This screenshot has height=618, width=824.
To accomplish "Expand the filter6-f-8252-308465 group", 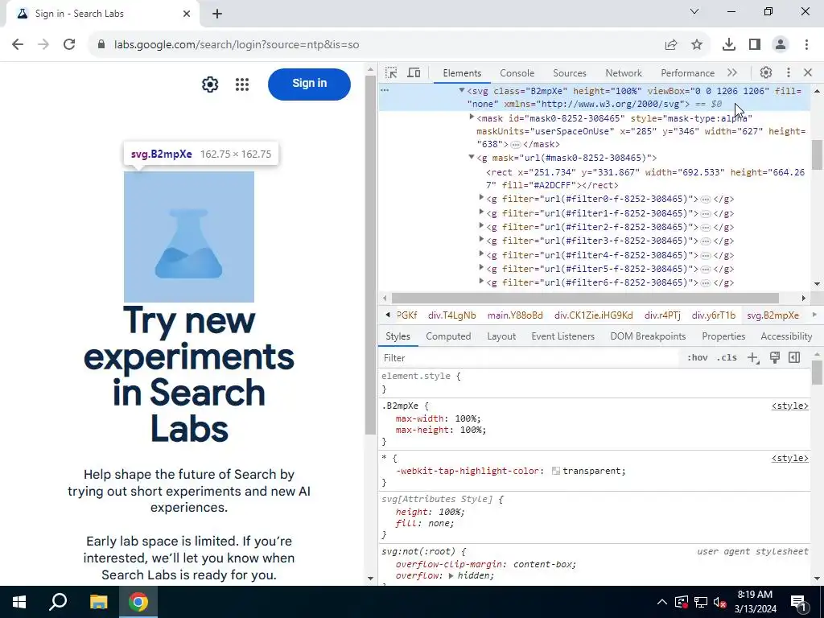I will pyautogui.click(x=481, y=282).
